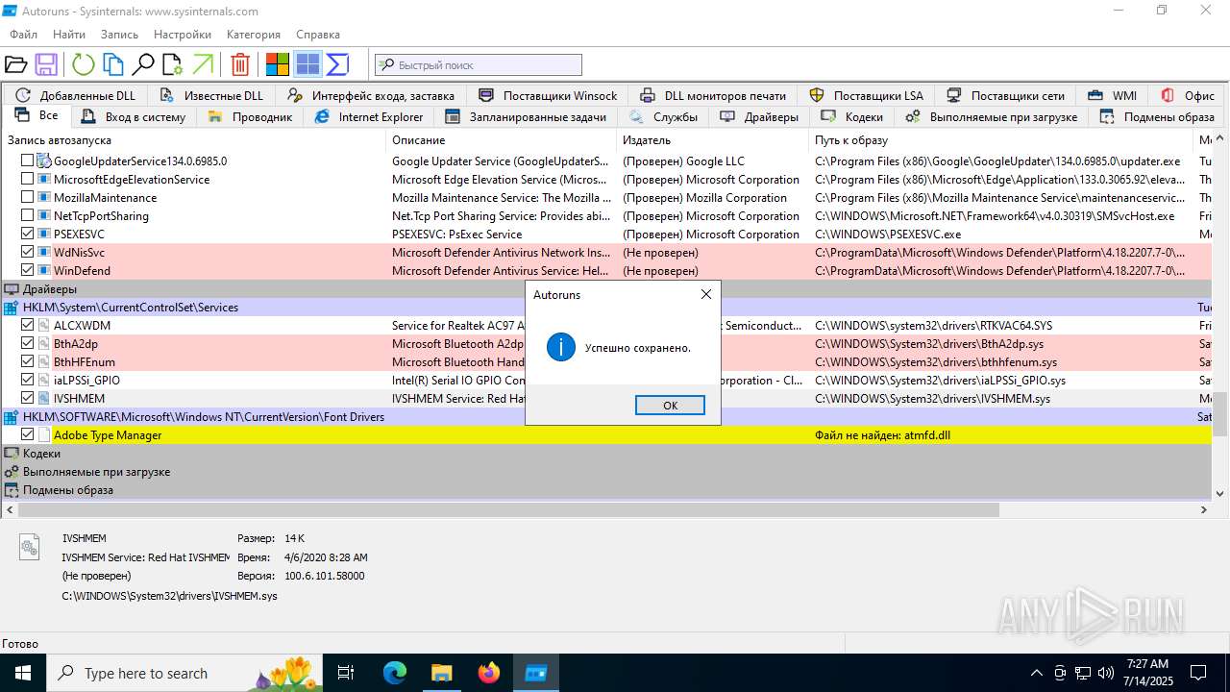
Task: Click the network tray icon
Action: click(1083, 673)
